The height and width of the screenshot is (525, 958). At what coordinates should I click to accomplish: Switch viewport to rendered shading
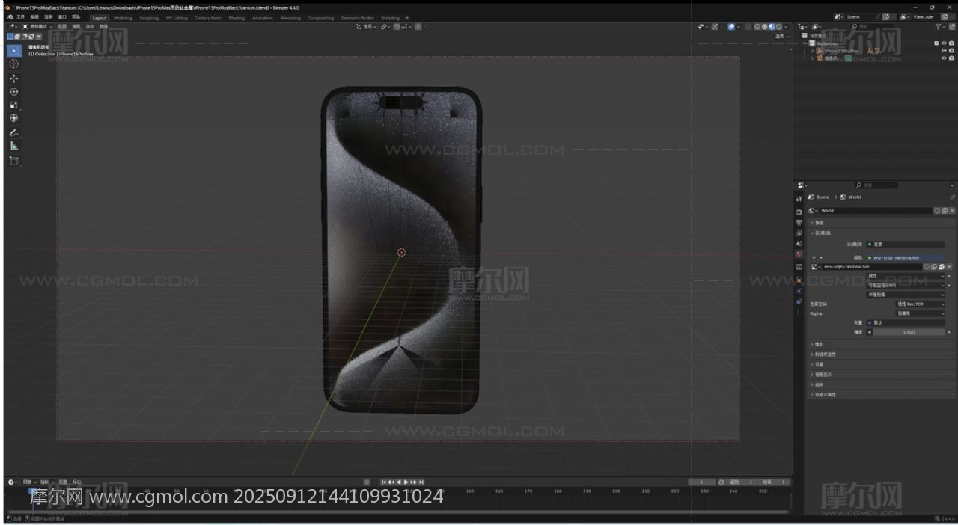tap(779, 26)
